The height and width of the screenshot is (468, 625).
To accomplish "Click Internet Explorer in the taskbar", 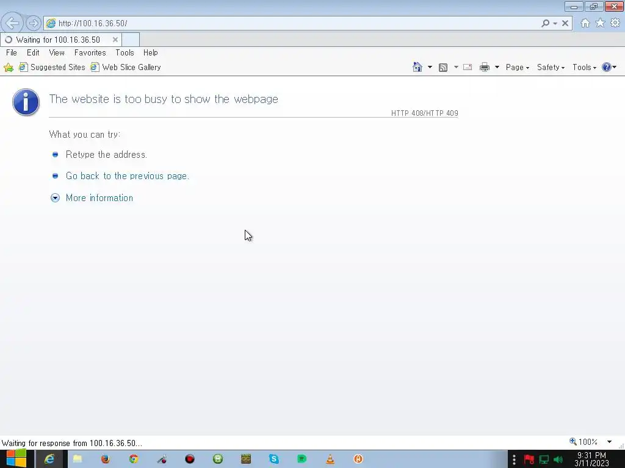I will 49,459.
